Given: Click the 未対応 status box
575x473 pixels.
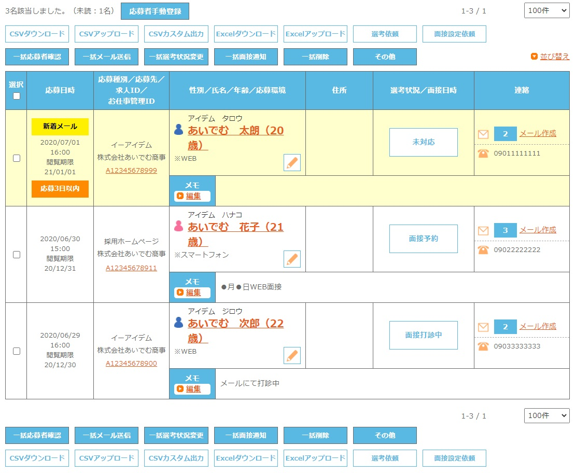Looking at the screenshot, I should [423, 142].
